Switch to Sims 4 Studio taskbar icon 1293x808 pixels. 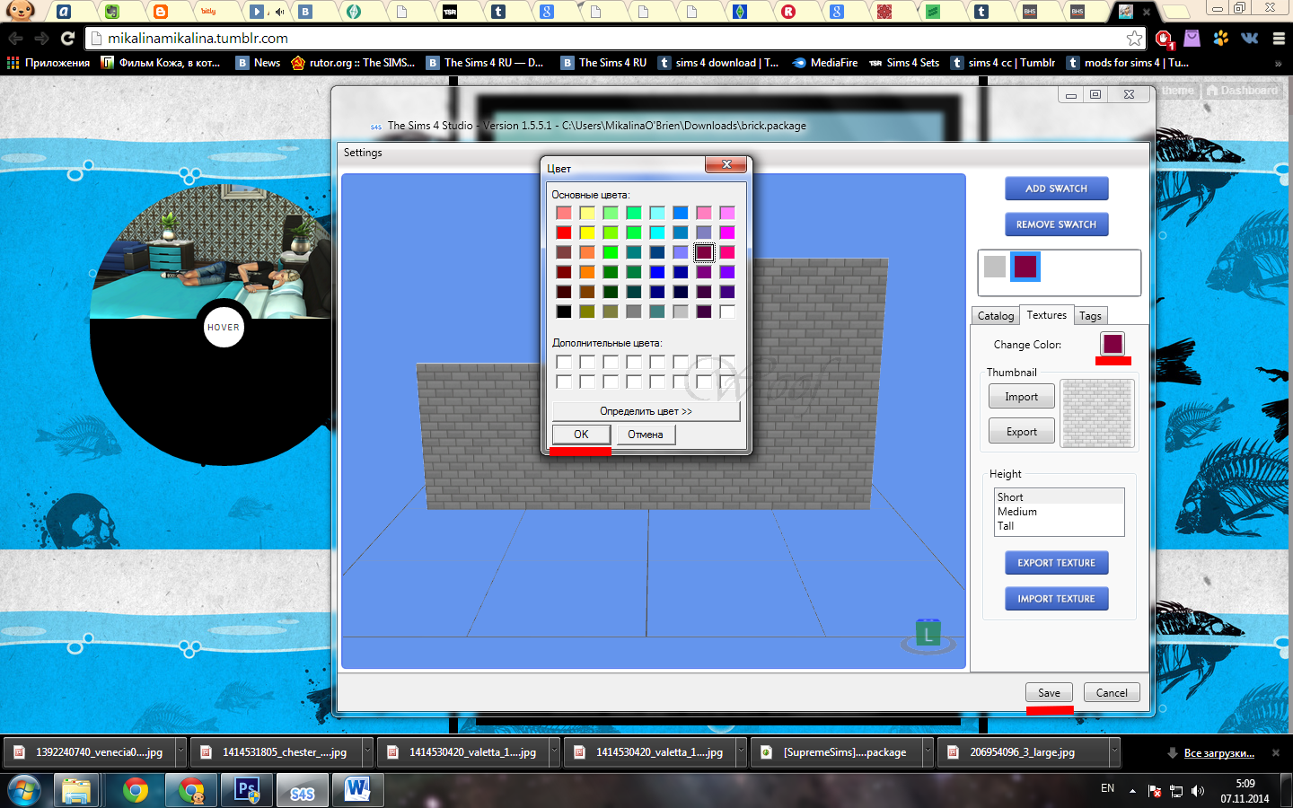coord(303,791)
